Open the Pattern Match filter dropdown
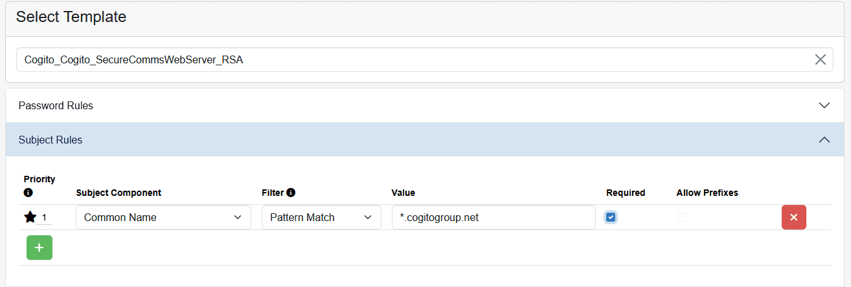 321,217
